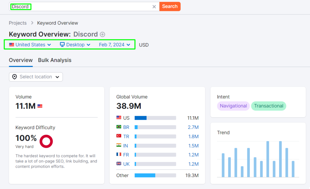This screenshot has width=310, height=189.
Task: Click the 1.2M volume for France
Action: point(193,155)
